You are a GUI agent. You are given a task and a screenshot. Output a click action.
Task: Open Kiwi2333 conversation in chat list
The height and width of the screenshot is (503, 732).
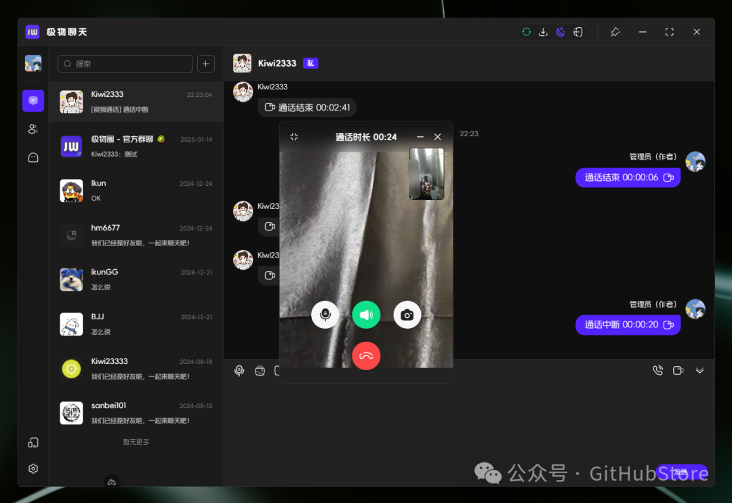[x=136, y=102]
